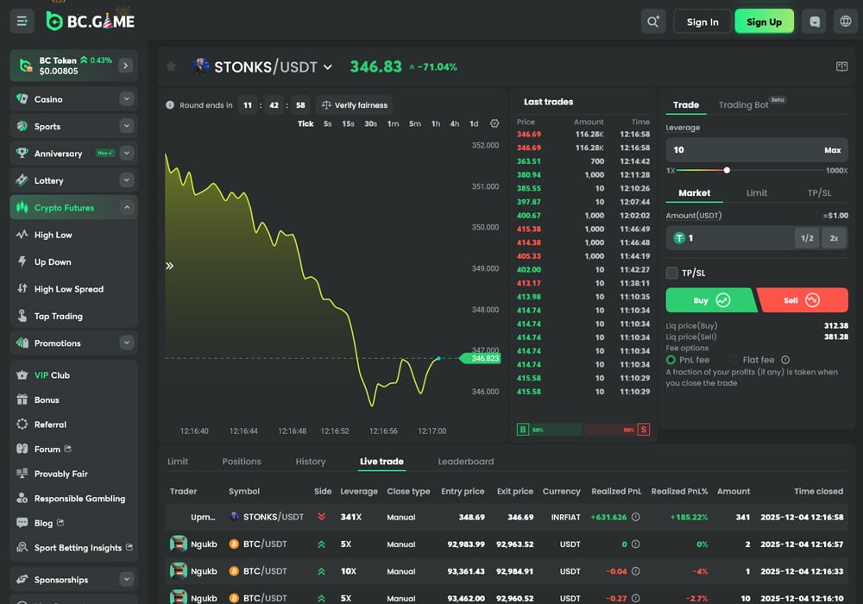Select 1m chart interval
863x604 pixels.
393,123
